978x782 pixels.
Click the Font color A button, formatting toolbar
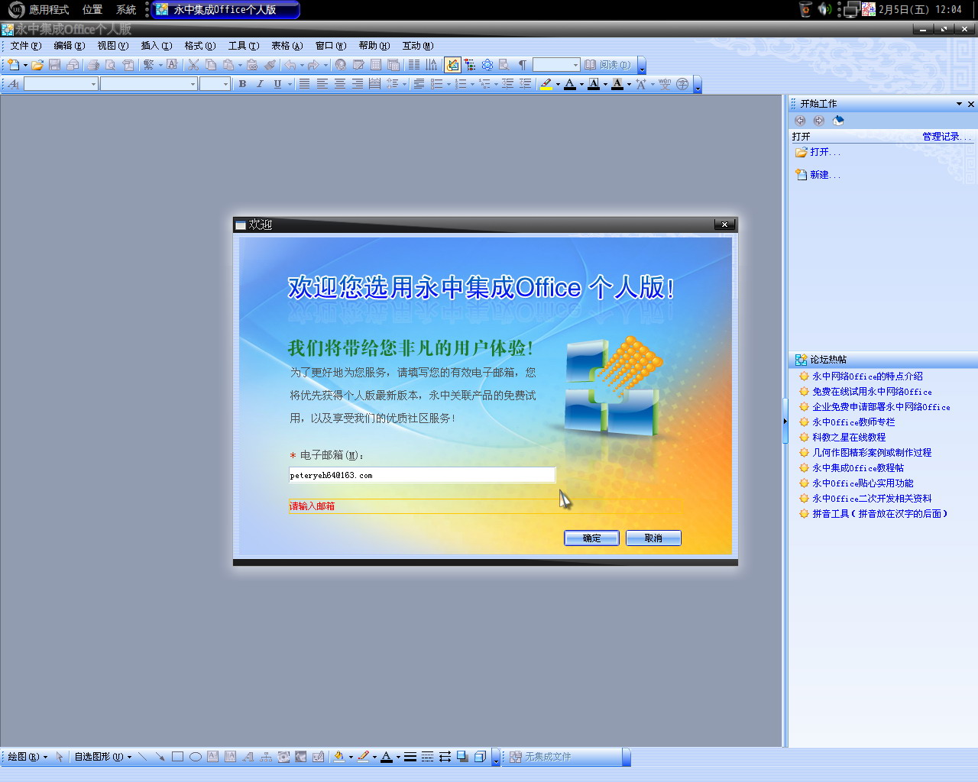click(x=570, y=84)
